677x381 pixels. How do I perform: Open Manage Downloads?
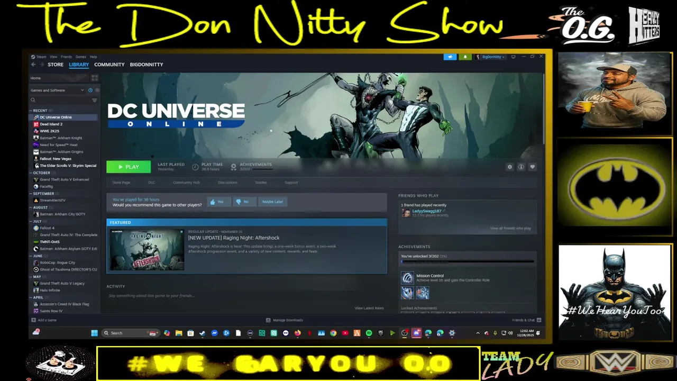[x=285, y=320]
